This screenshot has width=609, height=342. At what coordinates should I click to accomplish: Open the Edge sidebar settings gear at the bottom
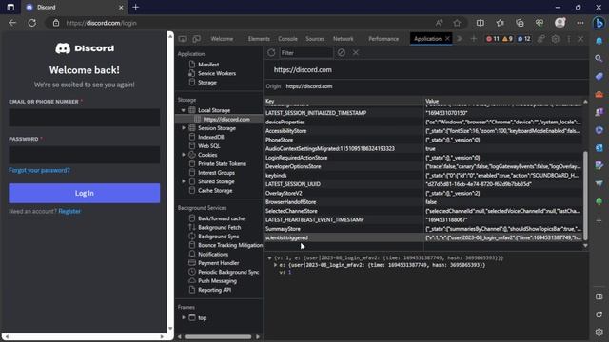(599, 332)
